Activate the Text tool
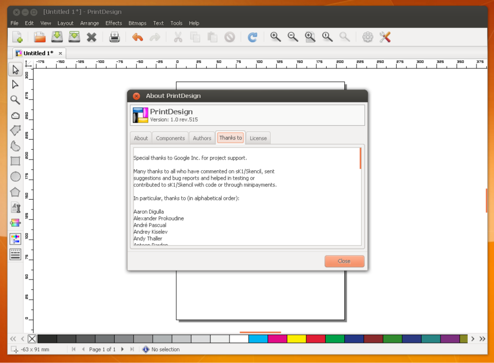This screenshot has height=363, width=494. pos(15,208)
